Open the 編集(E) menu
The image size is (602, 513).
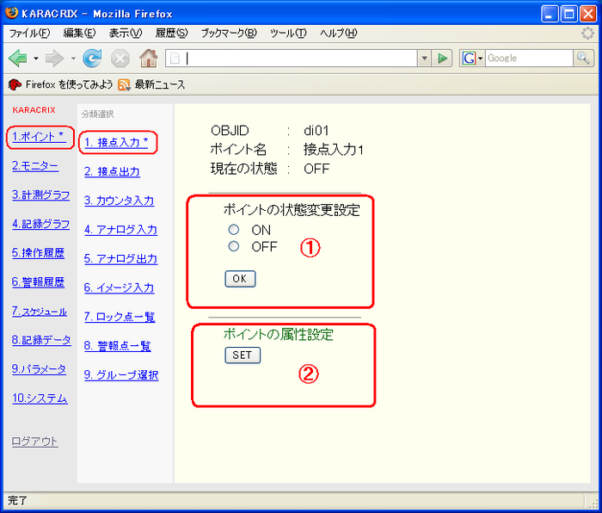coord(79,34)
